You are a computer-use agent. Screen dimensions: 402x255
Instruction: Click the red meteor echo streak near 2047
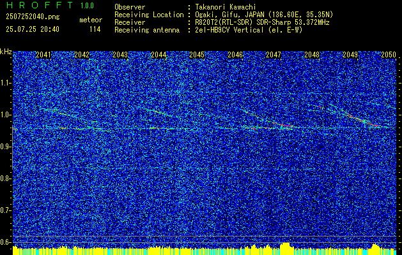(283, 124)
